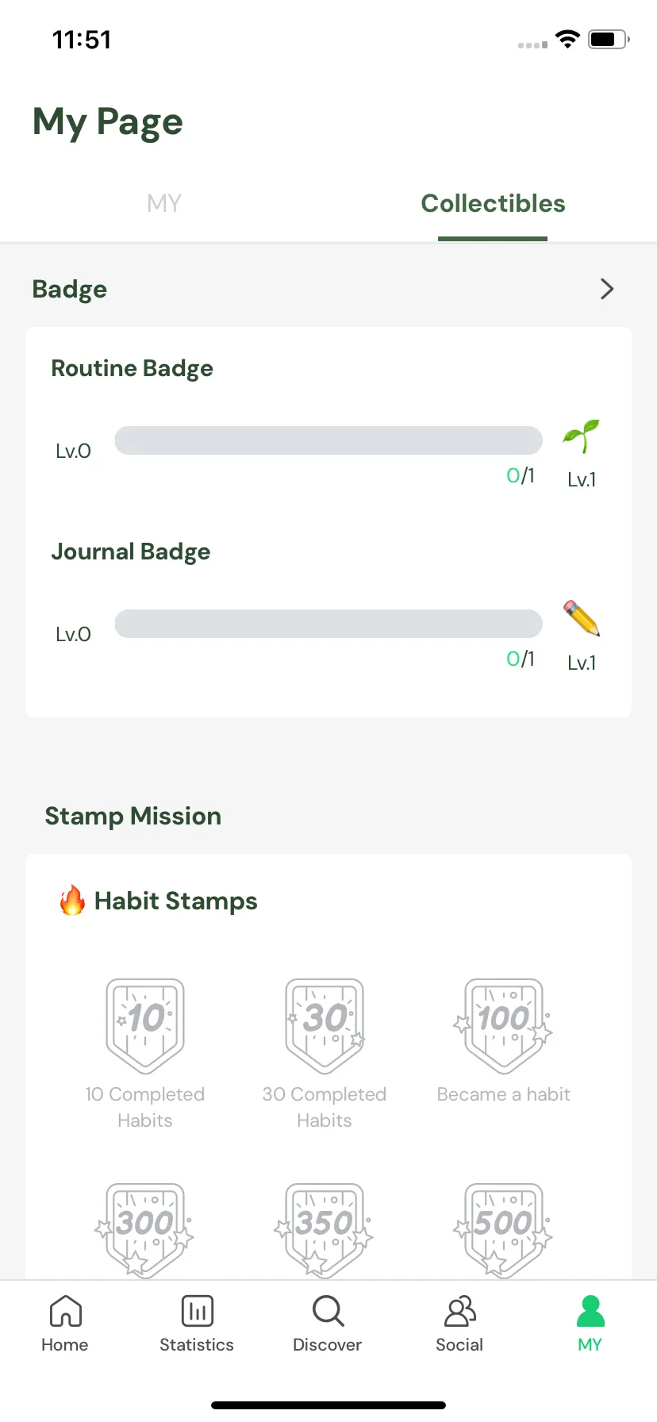Tap the sprout Lv.1 routine badge icon
This screenshot has width=657, height=1422.
582,436
